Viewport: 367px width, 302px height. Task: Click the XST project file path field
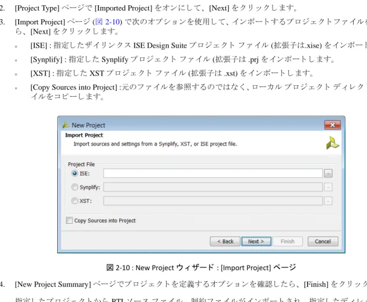[x=213, y=201]
